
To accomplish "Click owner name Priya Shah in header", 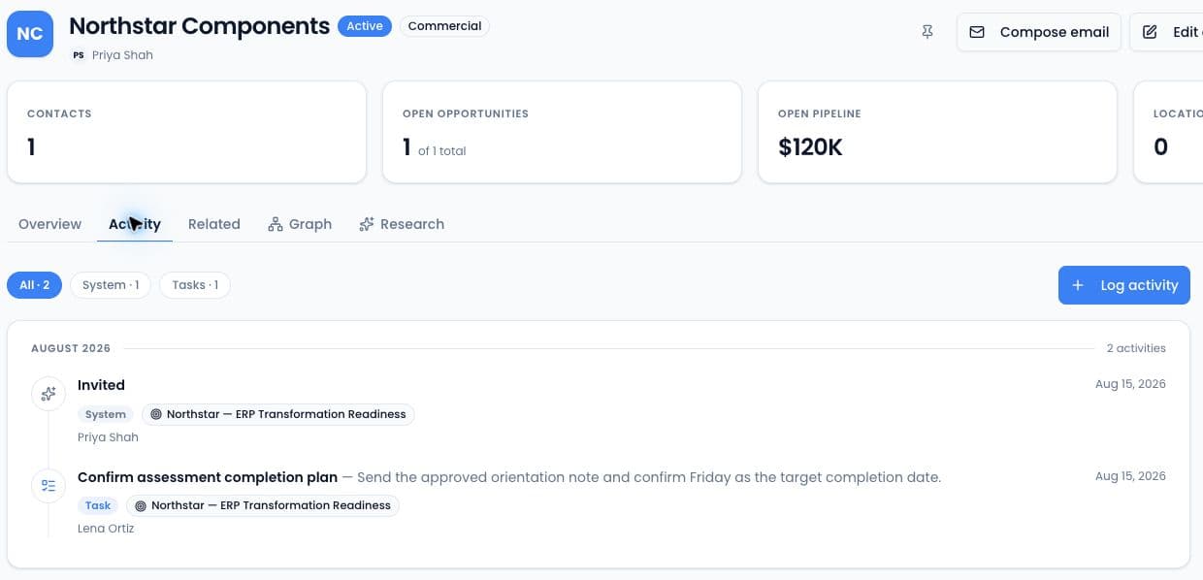I will tap(122, 55).
